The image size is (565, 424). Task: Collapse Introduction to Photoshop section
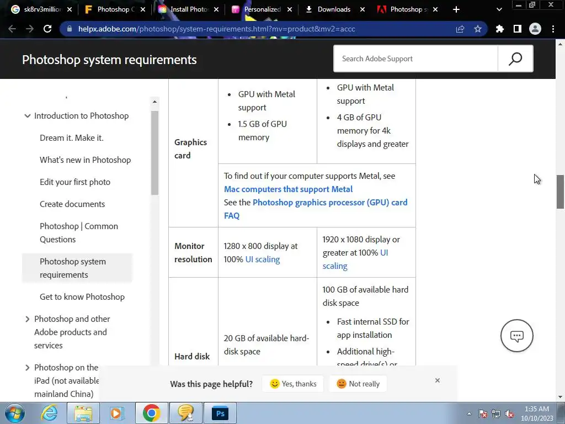[28, 116]
